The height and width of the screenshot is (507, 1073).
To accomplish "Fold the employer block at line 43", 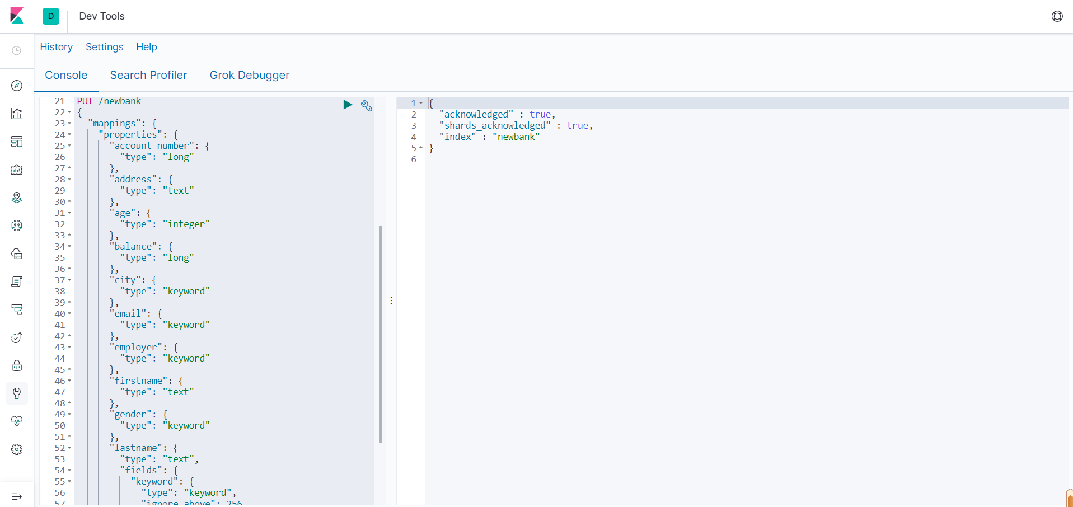I will 69,348.
